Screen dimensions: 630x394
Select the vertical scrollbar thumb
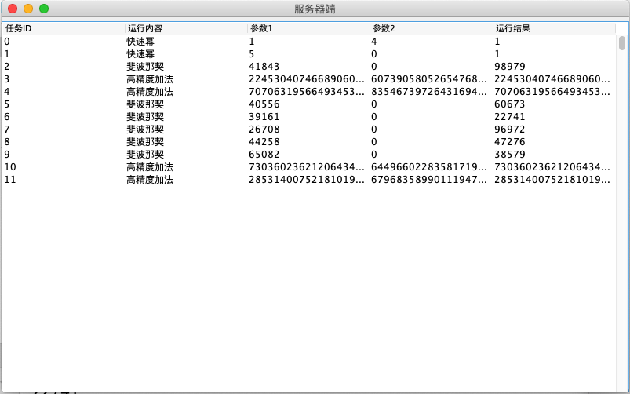pos(622,43)
